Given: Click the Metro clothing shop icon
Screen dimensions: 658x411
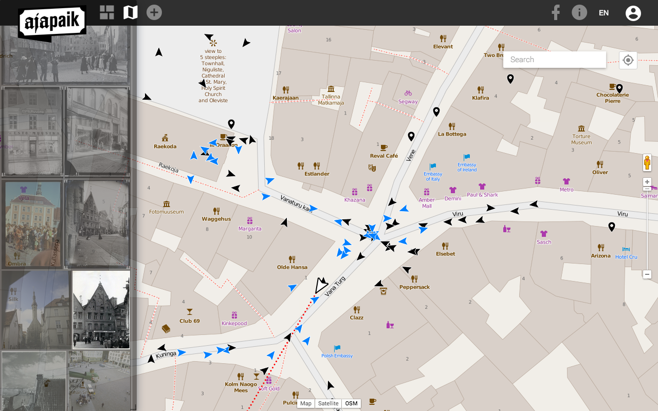Looking at the screenshot, I should tap(566, 181).
